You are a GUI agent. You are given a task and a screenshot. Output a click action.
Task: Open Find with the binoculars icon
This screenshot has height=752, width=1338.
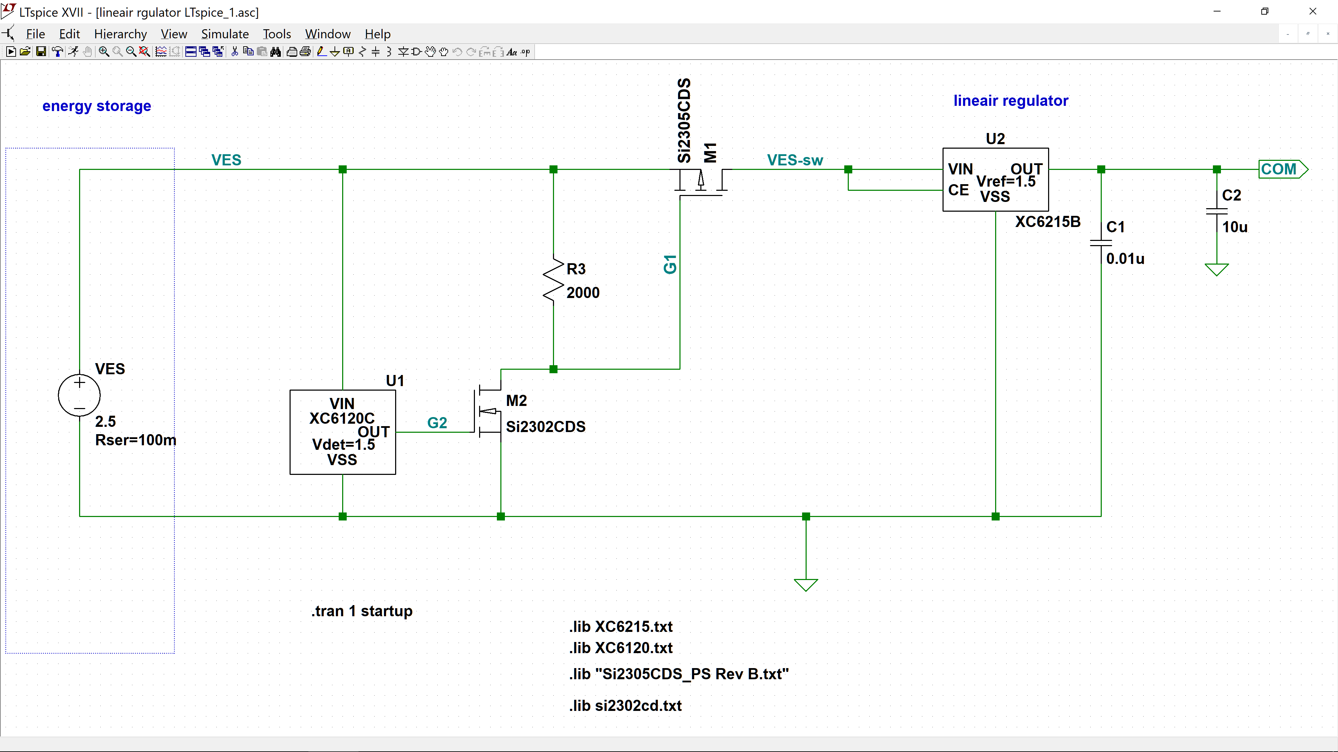tap(275, 52)
